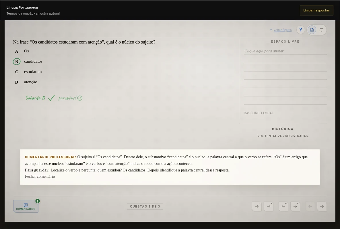Click the "Para guardar:" bold text
The height and width of the screenshot is (229, 340).
(37, 170)
